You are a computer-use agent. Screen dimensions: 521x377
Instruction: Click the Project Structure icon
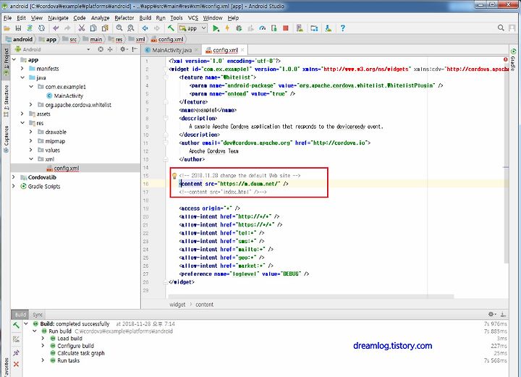pos(314,28)
